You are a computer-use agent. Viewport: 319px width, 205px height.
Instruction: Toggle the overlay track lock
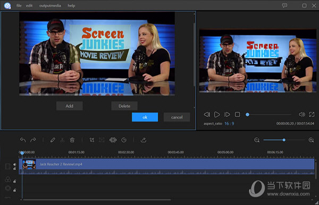point(15,190)
